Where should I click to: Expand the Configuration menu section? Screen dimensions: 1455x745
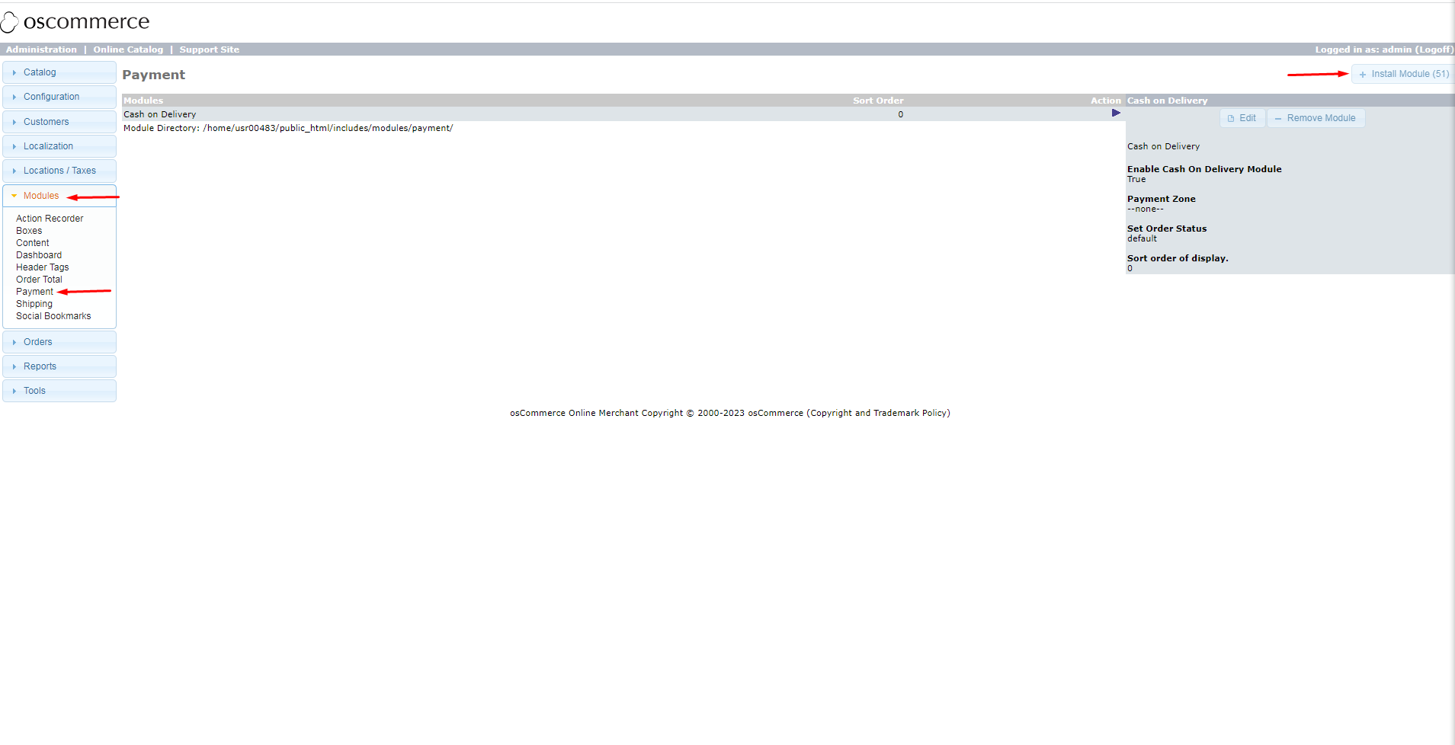pyautogui.click(x=59, y=97)
